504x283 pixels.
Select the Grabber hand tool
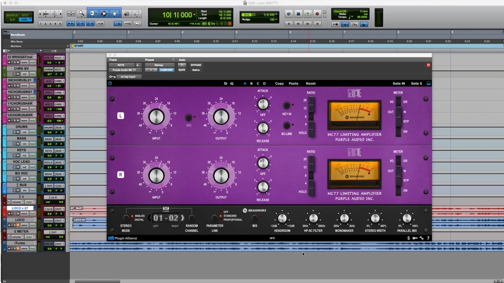click(115, 14)
